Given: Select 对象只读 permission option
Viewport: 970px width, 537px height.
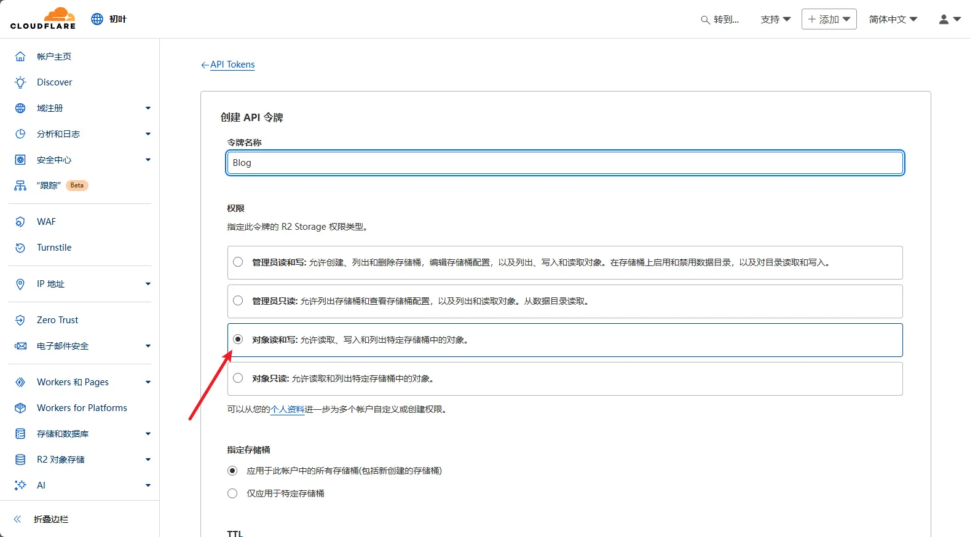Looking at the screenshot, I should [238, 378].
